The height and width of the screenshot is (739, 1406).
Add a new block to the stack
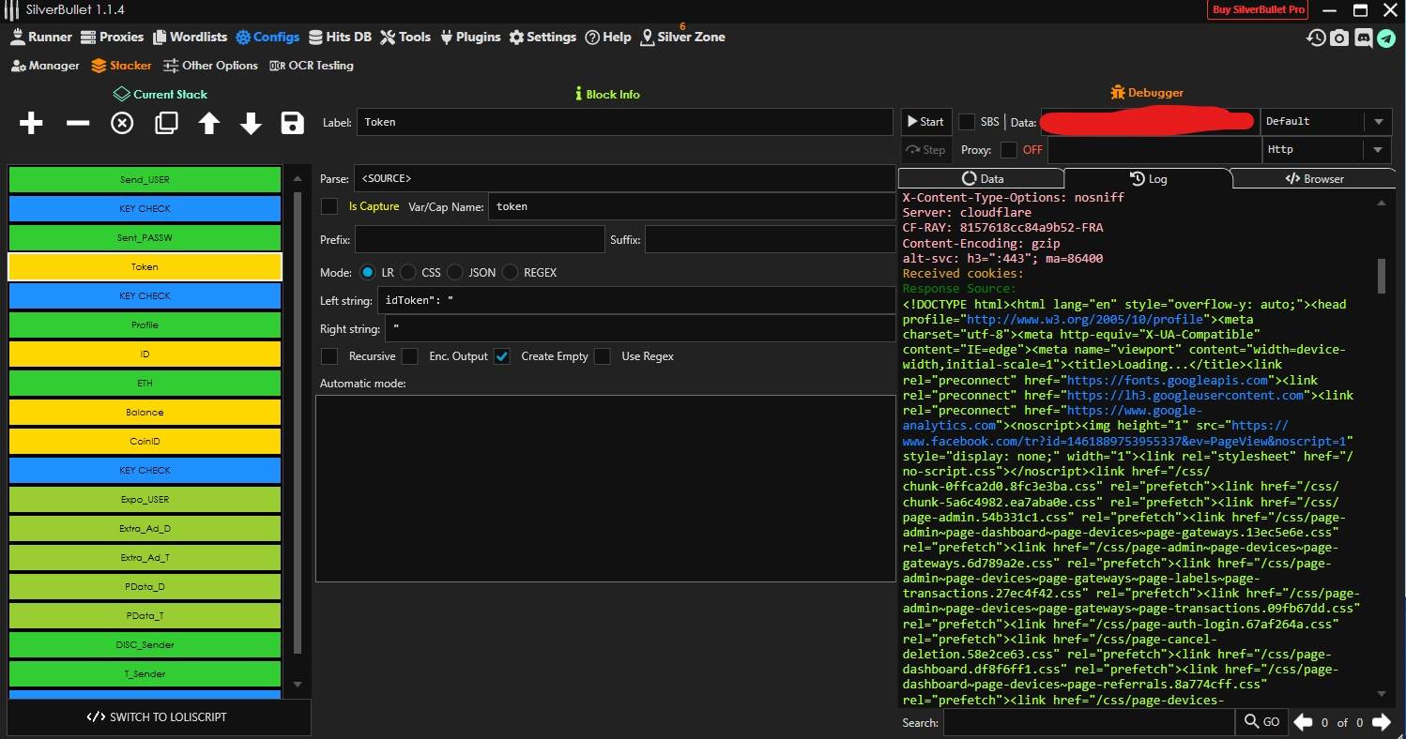click(31, 123)
